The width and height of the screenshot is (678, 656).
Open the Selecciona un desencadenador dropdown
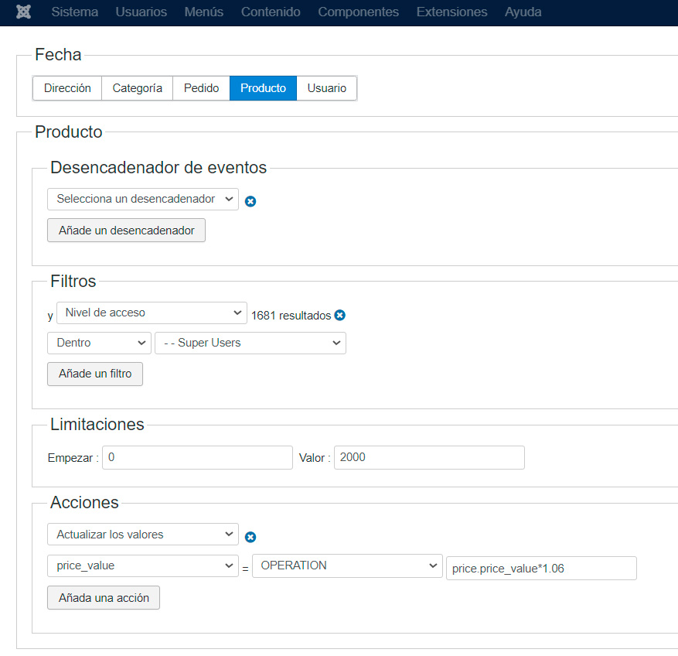[143, 200]
